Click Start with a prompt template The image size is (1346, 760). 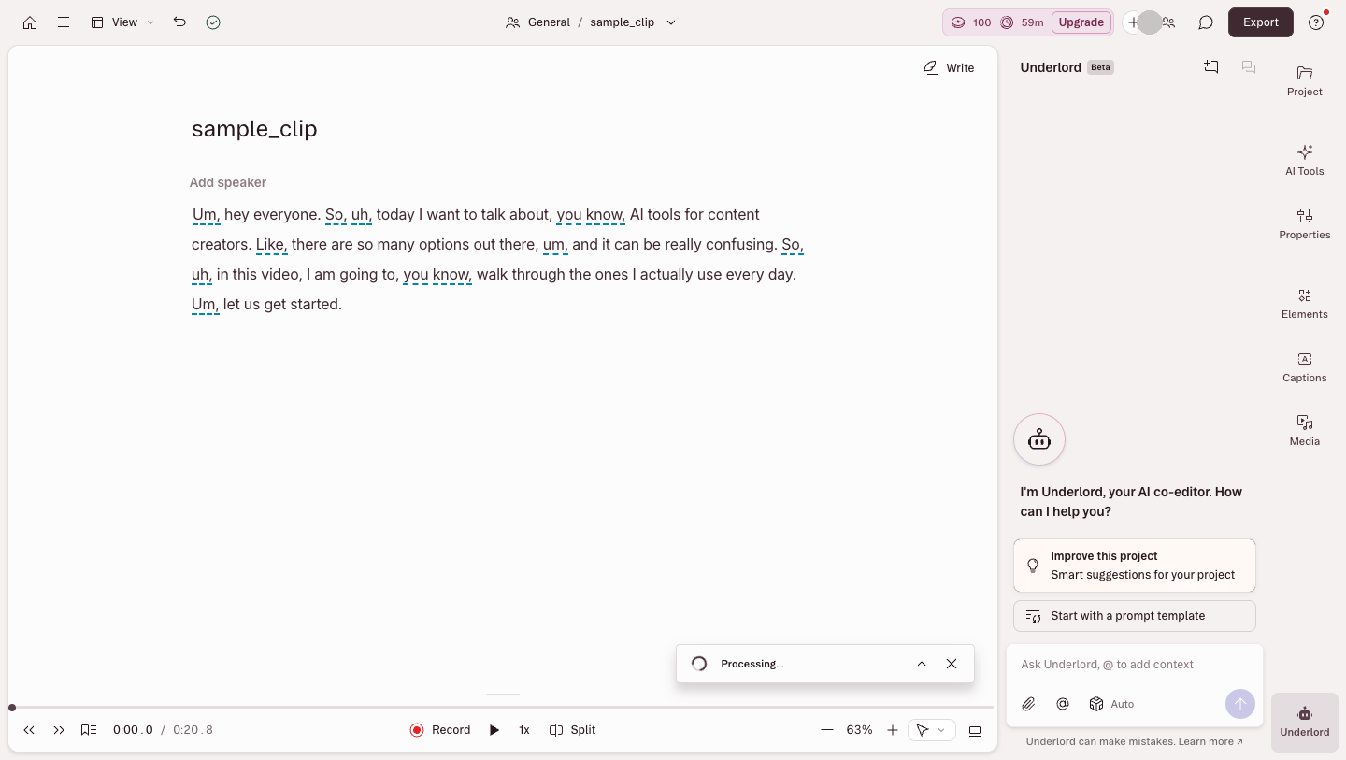[x=1135, y=616]
